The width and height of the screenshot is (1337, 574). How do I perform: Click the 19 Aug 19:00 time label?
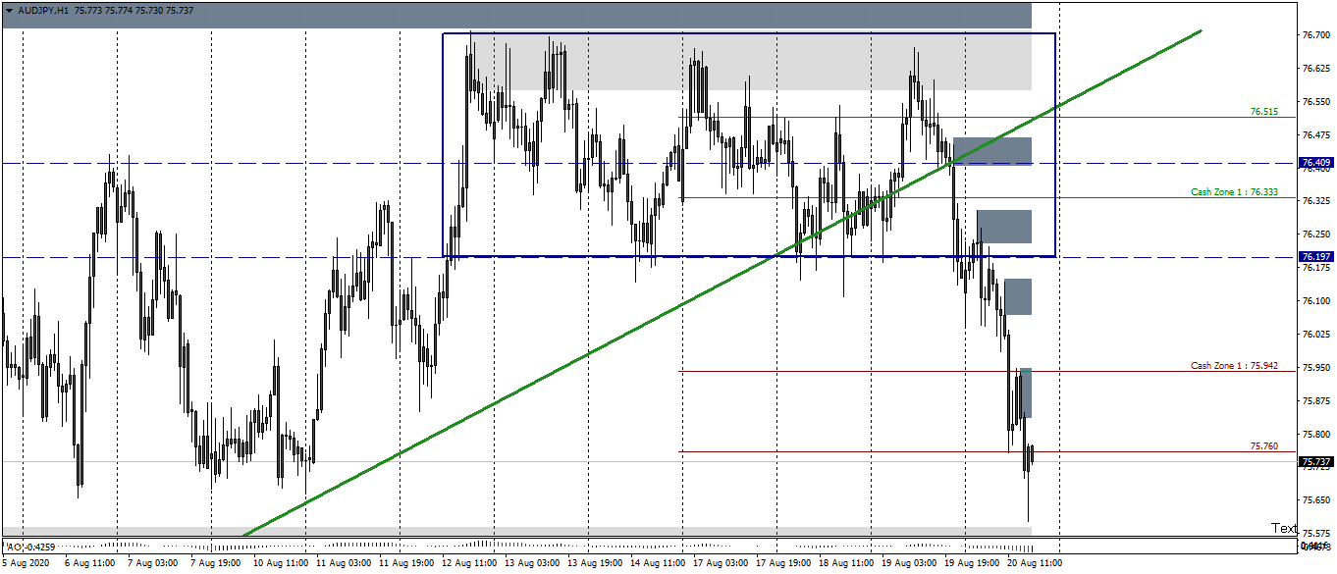point(973,564)
